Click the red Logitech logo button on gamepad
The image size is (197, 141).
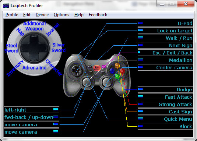[97, 68]
